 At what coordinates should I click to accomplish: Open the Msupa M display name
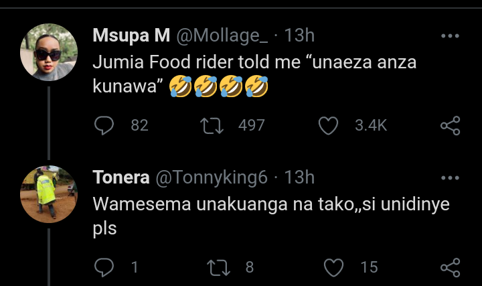(130, 35)
